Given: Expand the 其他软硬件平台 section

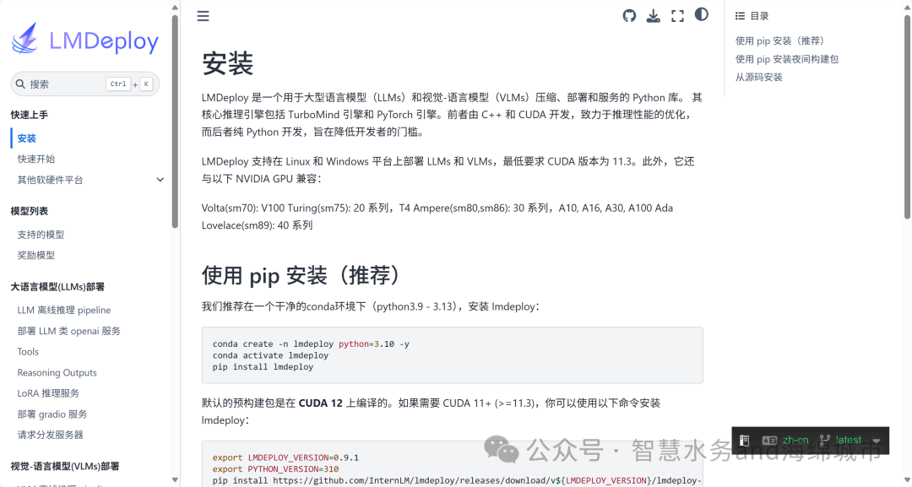Looking at the screenshot, I should click(x=160, y=180).
